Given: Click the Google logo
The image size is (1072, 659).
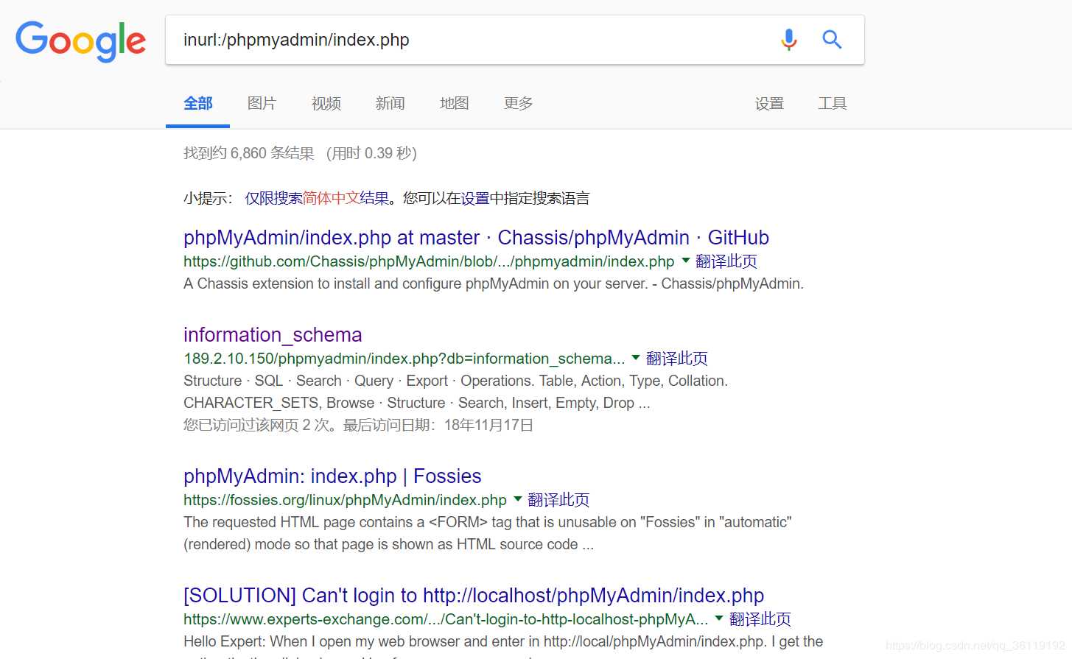Looking at the screenshot, I should pos(81,40).
